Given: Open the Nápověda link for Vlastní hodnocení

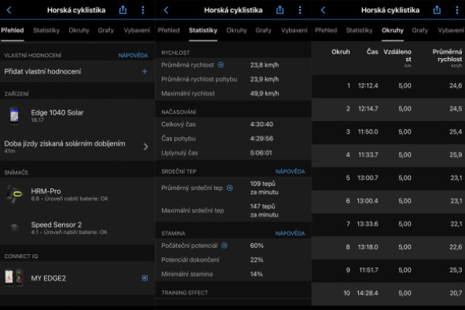Looking at the screenshot, I should [133, 56].
